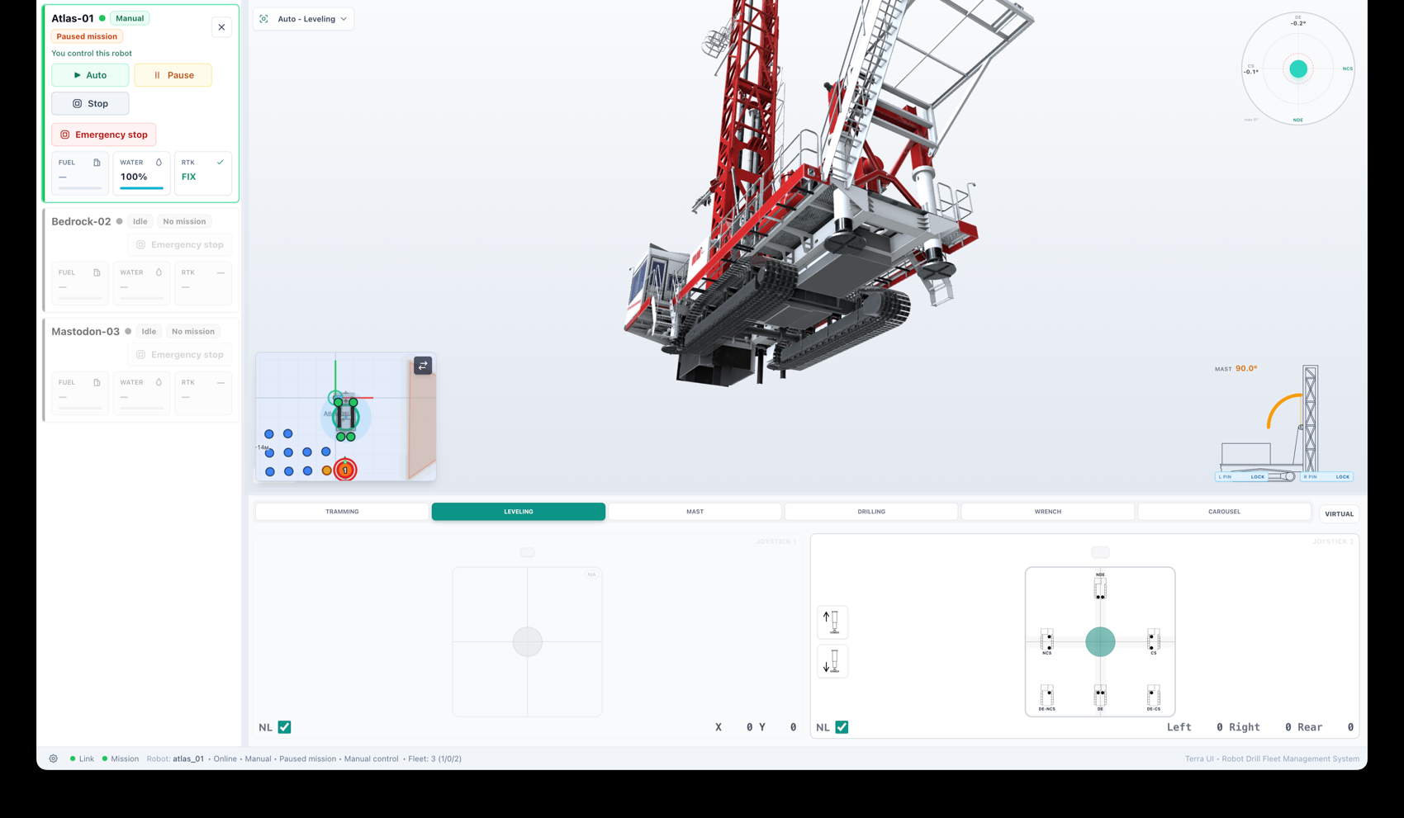
Task: Click the Paused mission badge
Action: (x=87, y=36)
